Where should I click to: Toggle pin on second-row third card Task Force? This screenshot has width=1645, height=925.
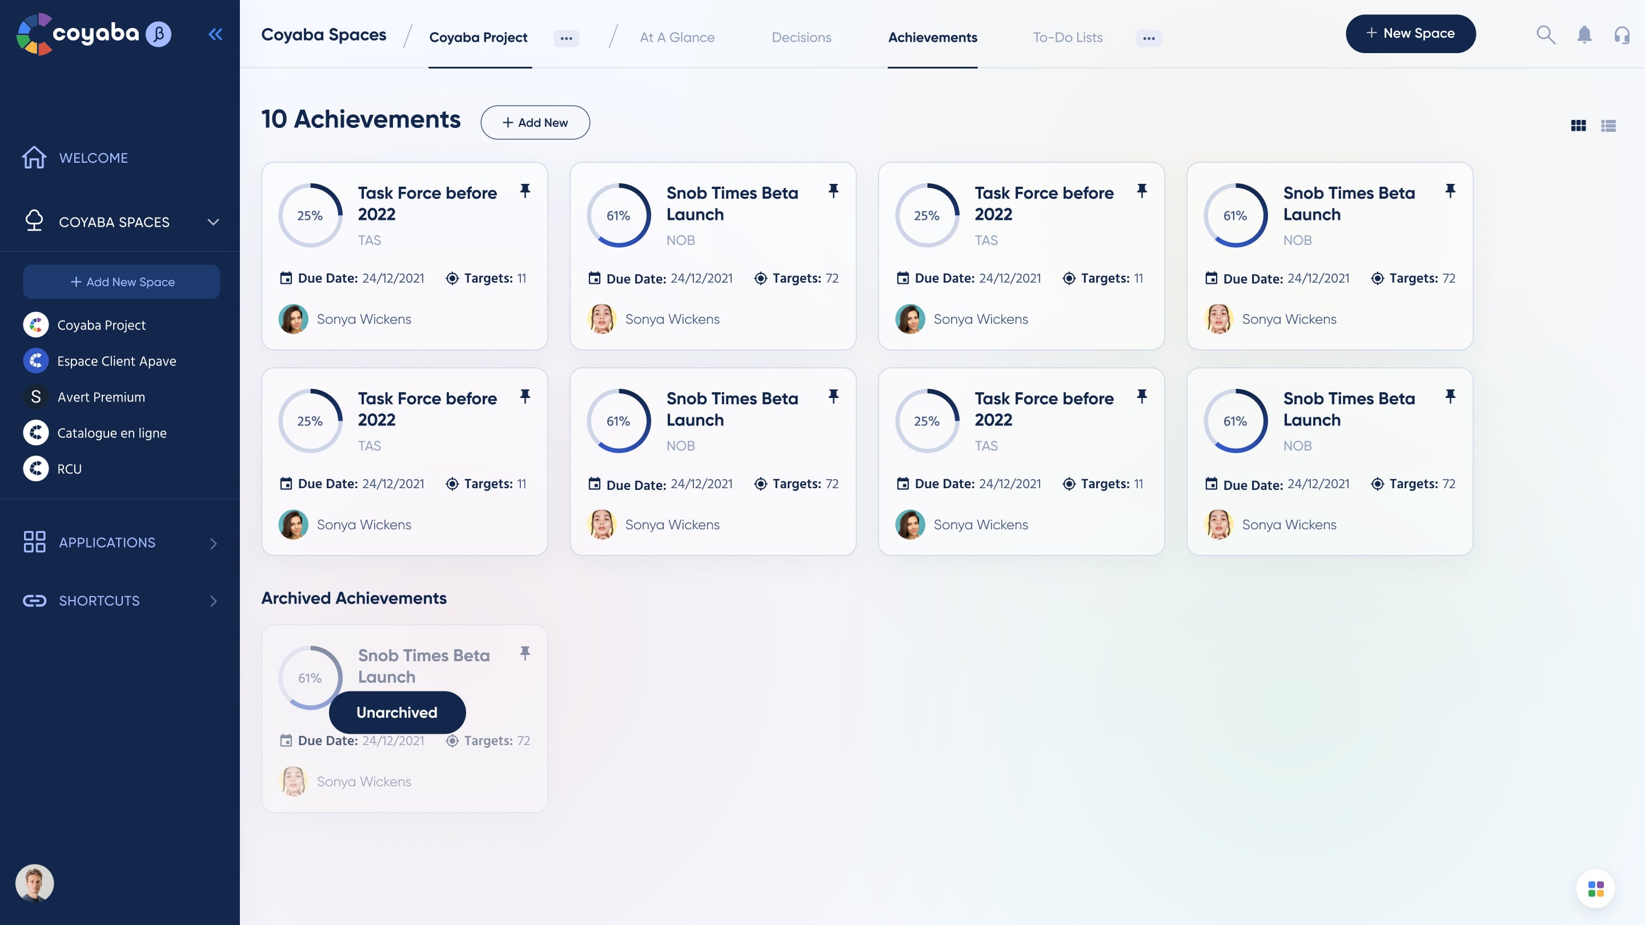click(x=1142, y=396)
